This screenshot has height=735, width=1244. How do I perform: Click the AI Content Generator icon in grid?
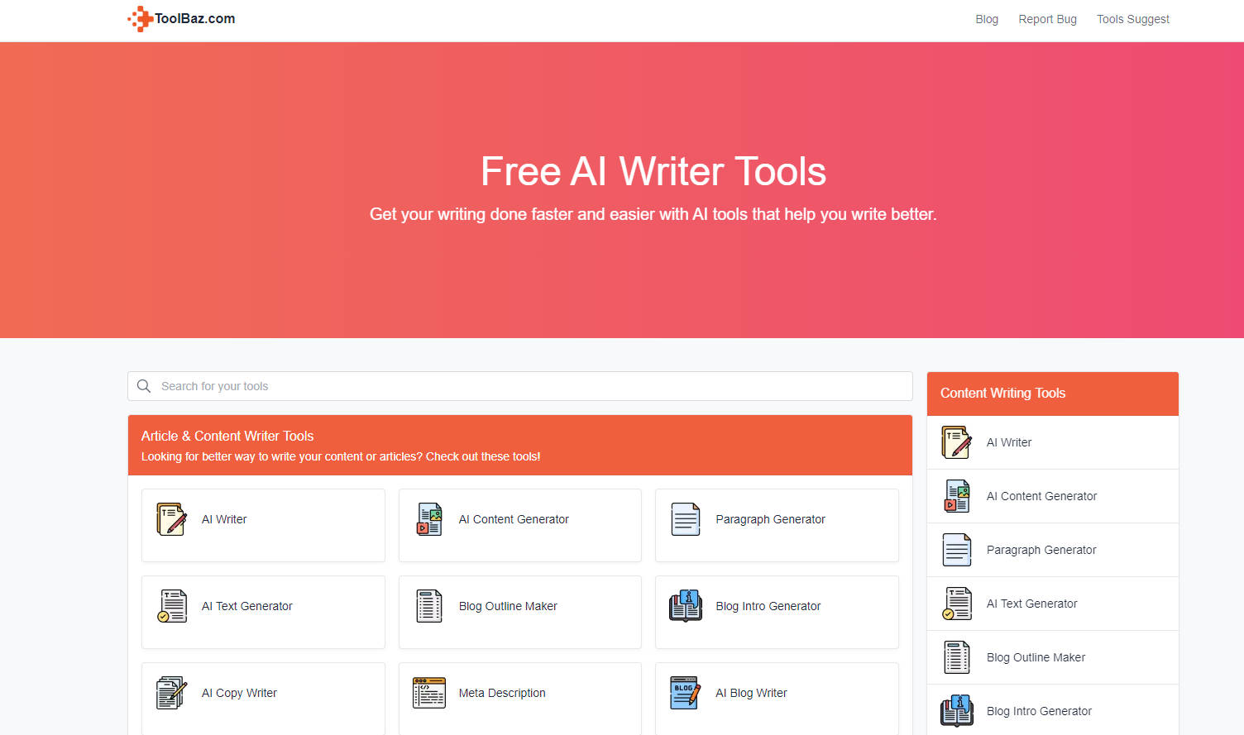coord(429,519)
